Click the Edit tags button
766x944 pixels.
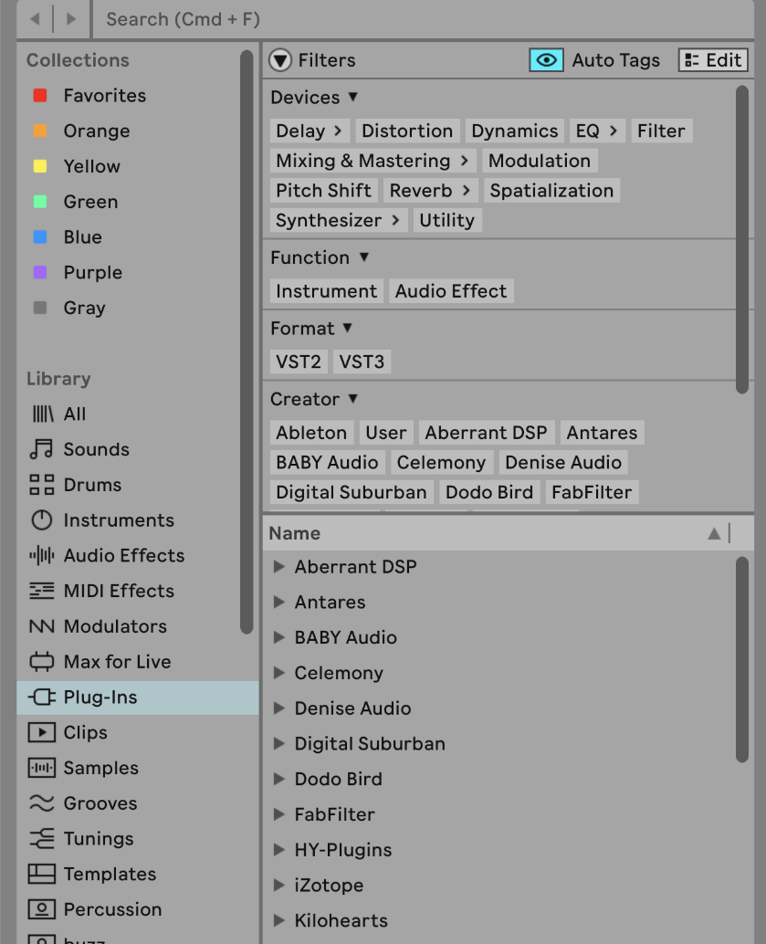tap(713, 60)
